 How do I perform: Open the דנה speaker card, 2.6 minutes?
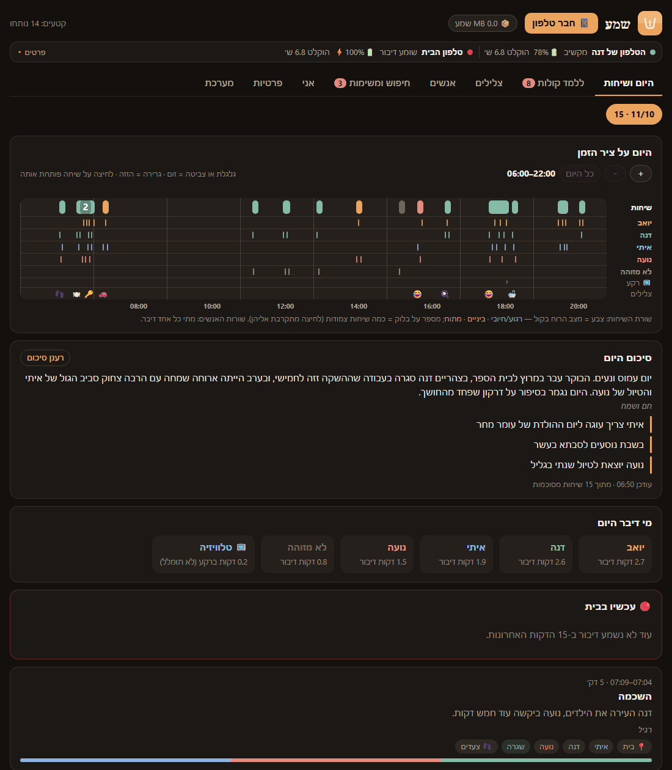[536, 554]
